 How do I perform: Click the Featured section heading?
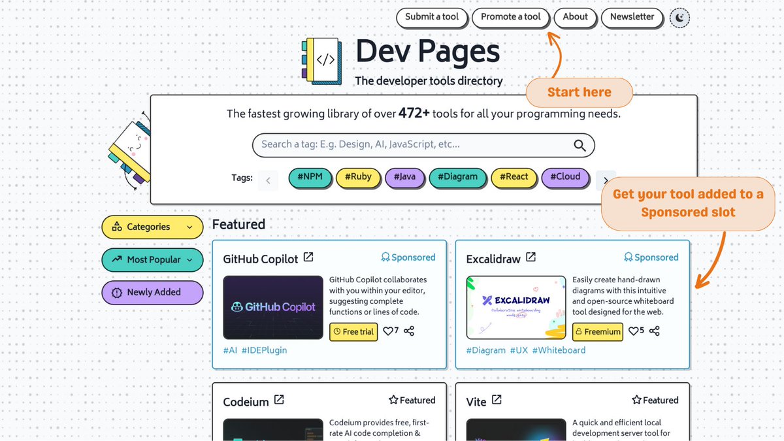[x=238, y=225]
